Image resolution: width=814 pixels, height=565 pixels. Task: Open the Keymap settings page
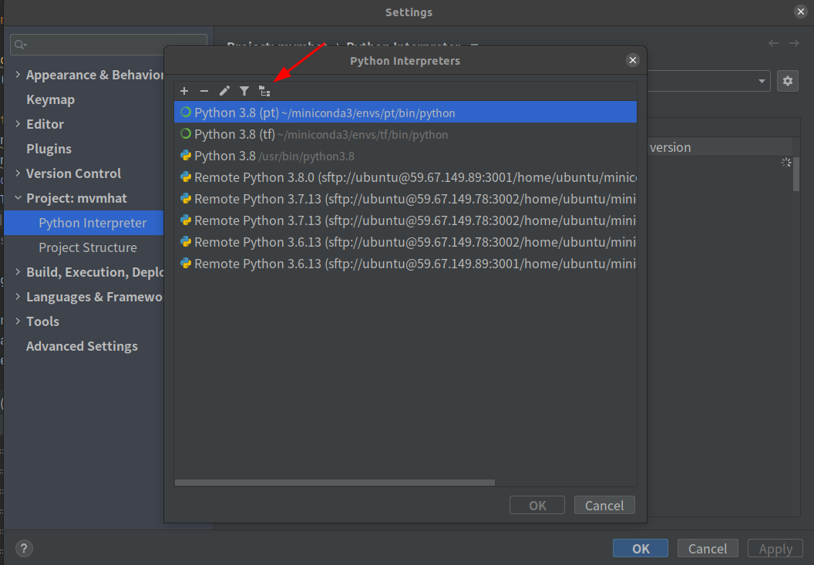tap(50, 99)
